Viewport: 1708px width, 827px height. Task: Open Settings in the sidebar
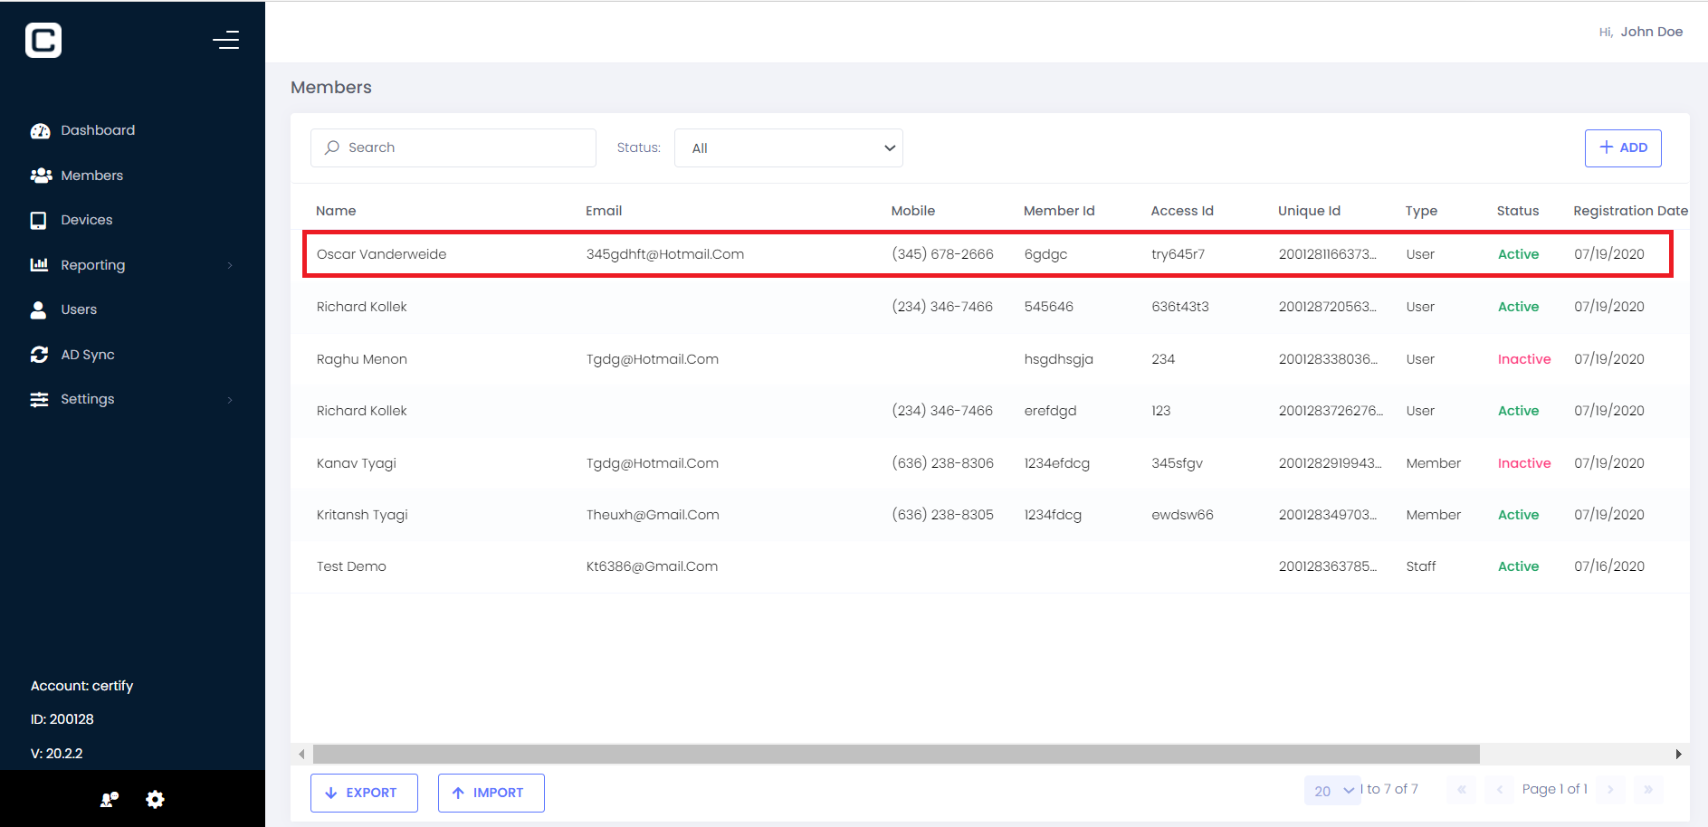coord(88,399)
